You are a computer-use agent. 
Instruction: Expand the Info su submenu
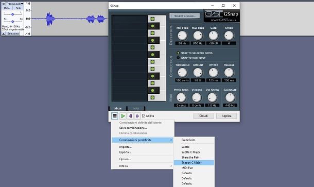click(143, 166)
